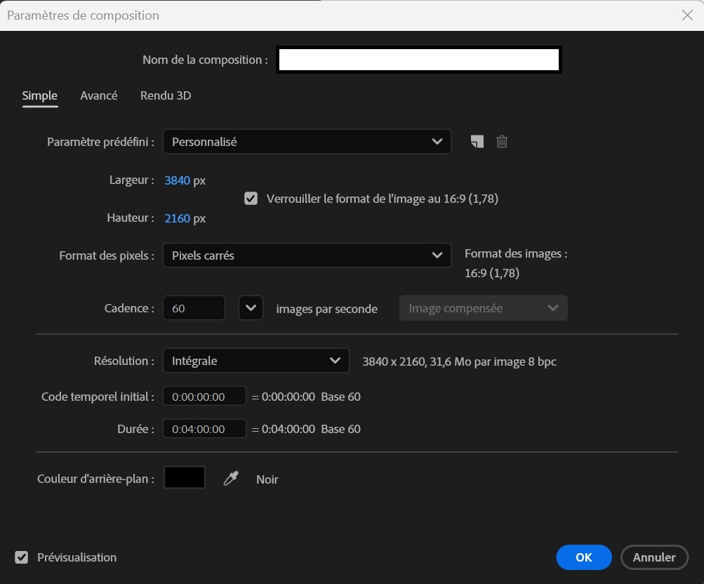
Task: Open the Paramètre prédéfini dropdown
Action: [307, 142]
